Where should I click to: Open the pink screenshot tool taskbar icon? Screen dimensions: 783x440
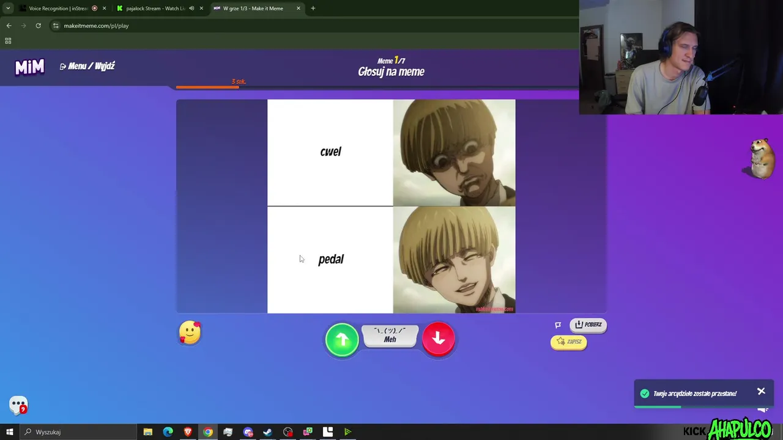[x=308, y=432]
